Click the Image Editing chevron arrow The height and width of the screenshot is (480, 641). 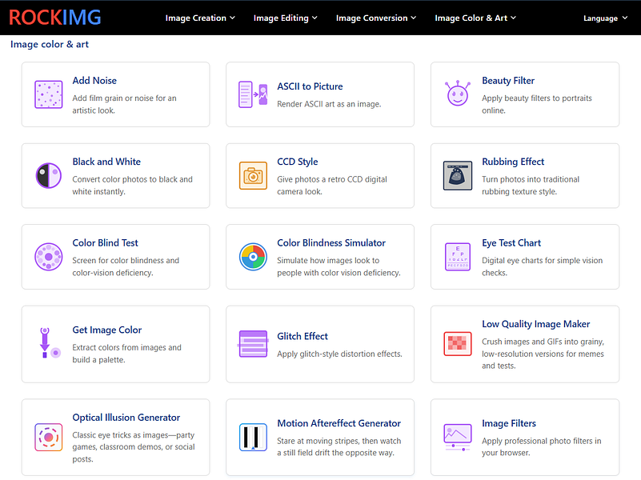tap(314, 18)
